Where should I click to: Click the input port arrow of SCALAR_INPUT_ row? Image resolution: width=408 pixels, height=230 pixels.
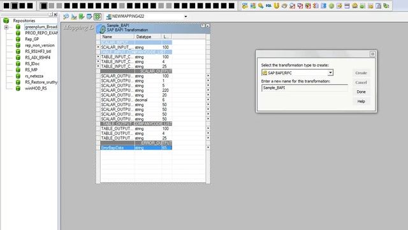[98, 47]
